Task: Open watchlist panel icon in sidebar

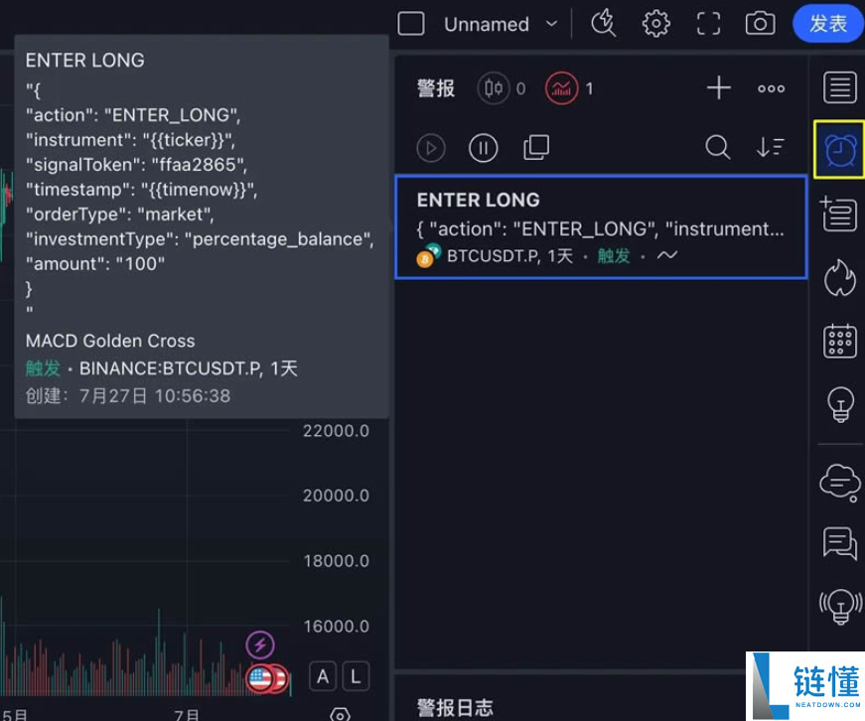Action: (x=839, y=87)
